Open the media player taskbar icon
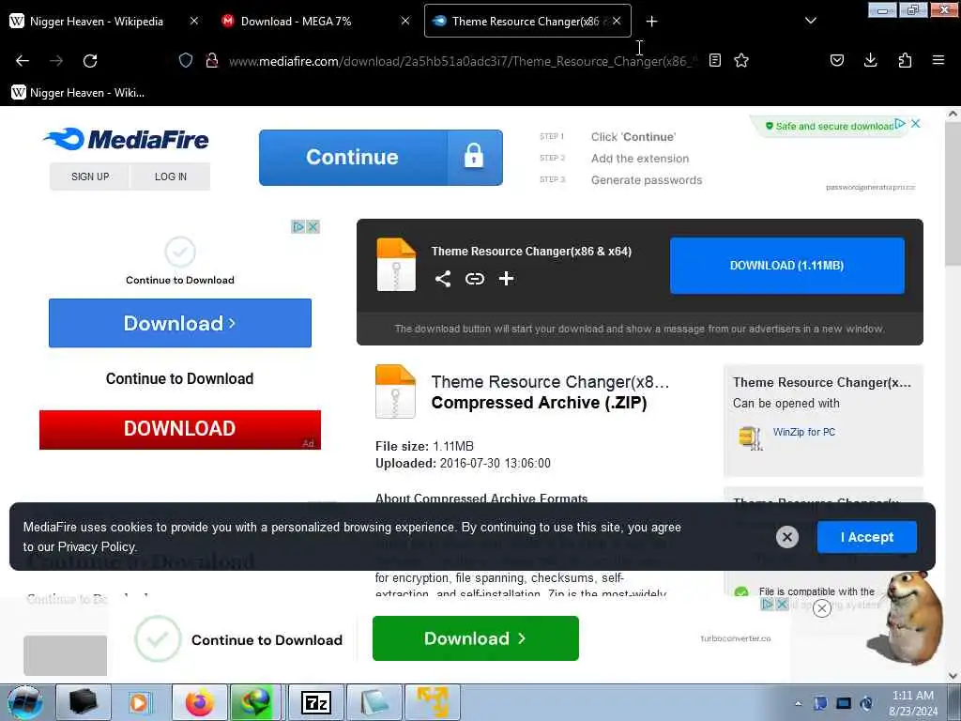The width and height of the screenshot is (961, 721). (141, 702)
